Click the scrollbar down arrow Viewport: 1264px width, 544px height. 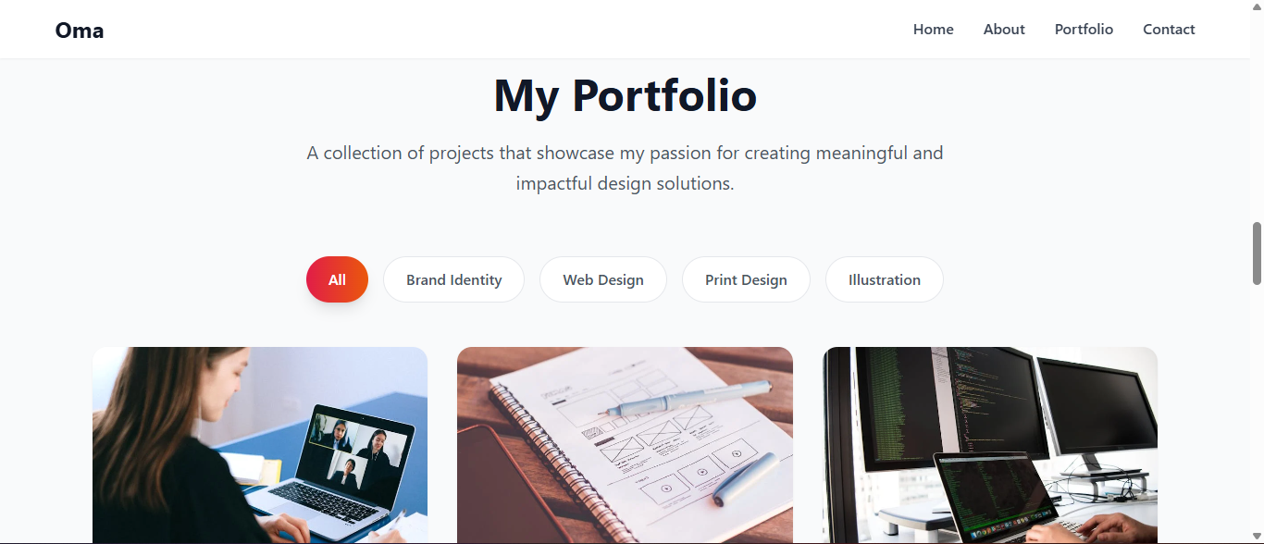click(1257, 537)
